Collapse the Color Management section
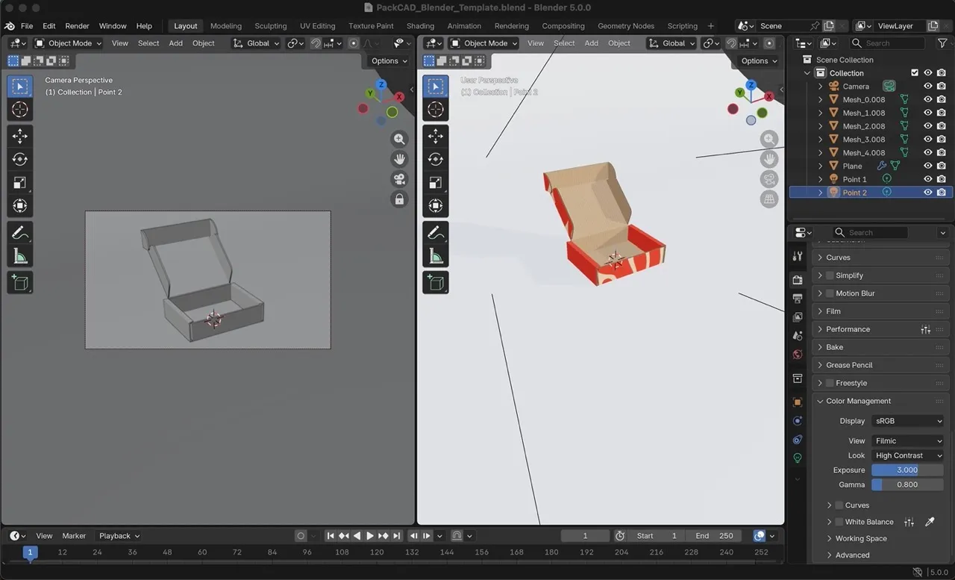Image resolution: width=955 pixels, height=580 pixels. coord(818,401)
